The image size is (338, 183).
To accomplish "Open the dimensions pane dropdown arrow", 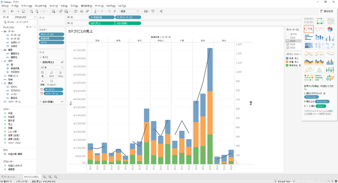I will [x=35, y=27].
